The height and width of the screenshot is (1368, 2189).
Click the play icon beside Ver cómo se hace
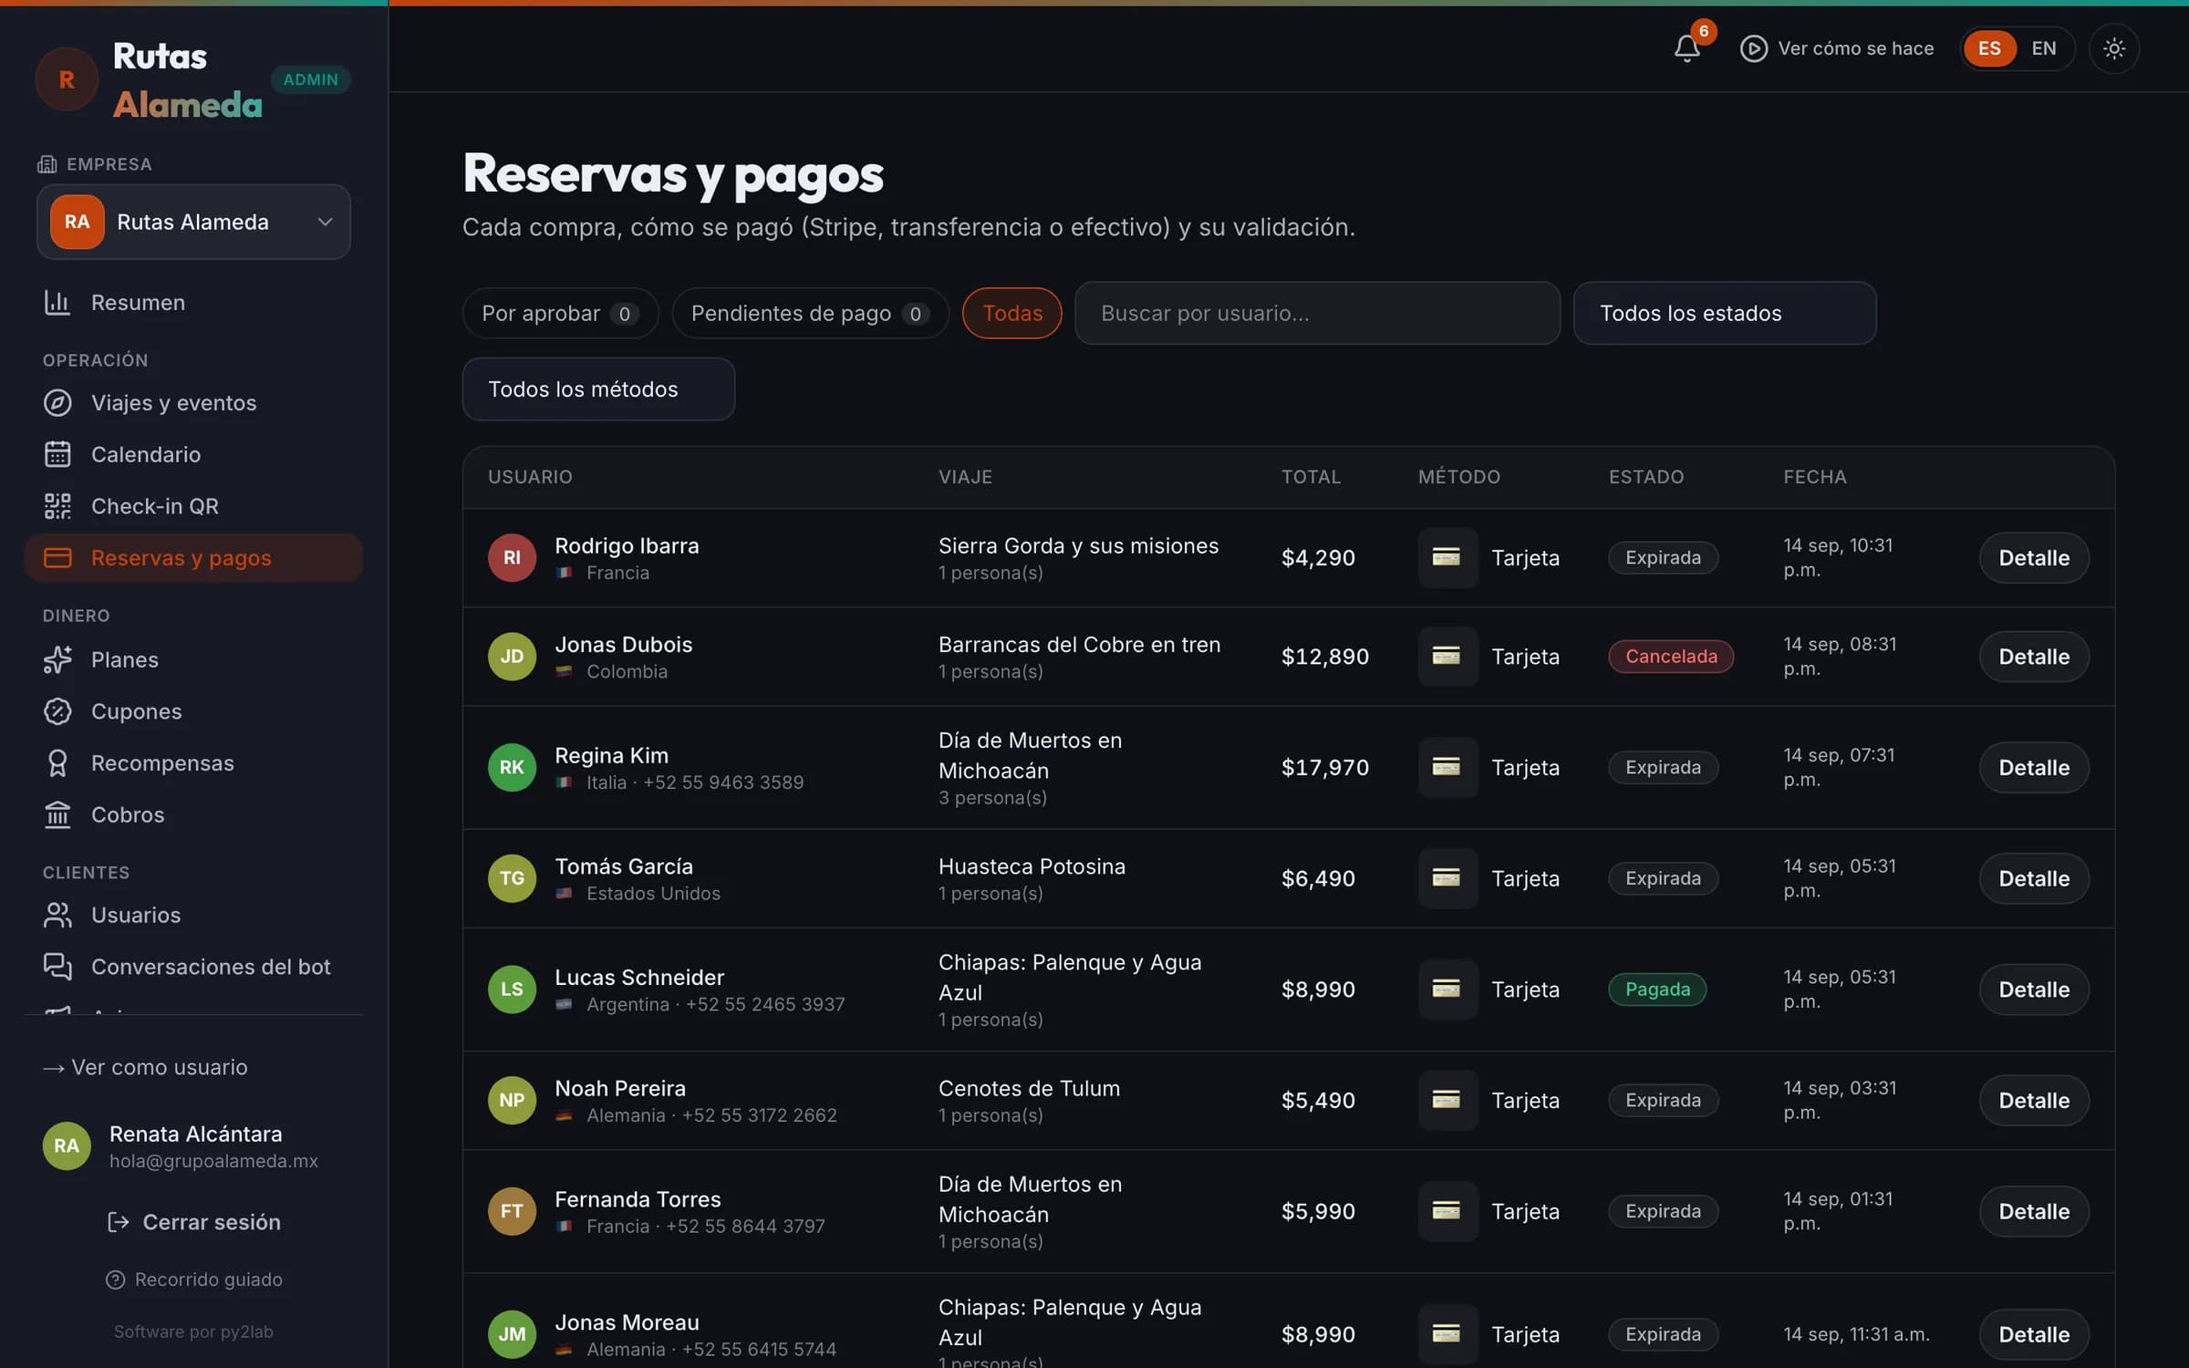pos(1753,48)
